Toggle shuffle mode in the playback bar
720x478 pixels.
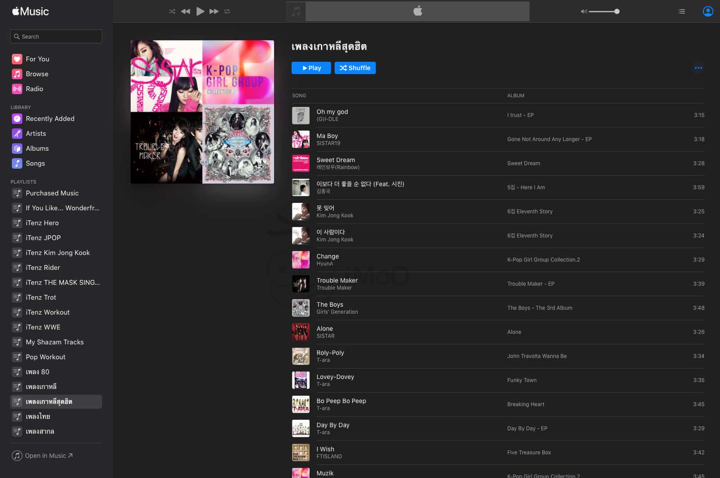(172, 11)
